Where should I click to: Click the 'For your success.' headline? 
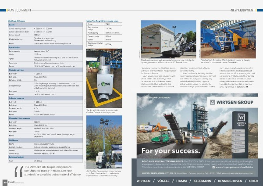coord(171,151)
